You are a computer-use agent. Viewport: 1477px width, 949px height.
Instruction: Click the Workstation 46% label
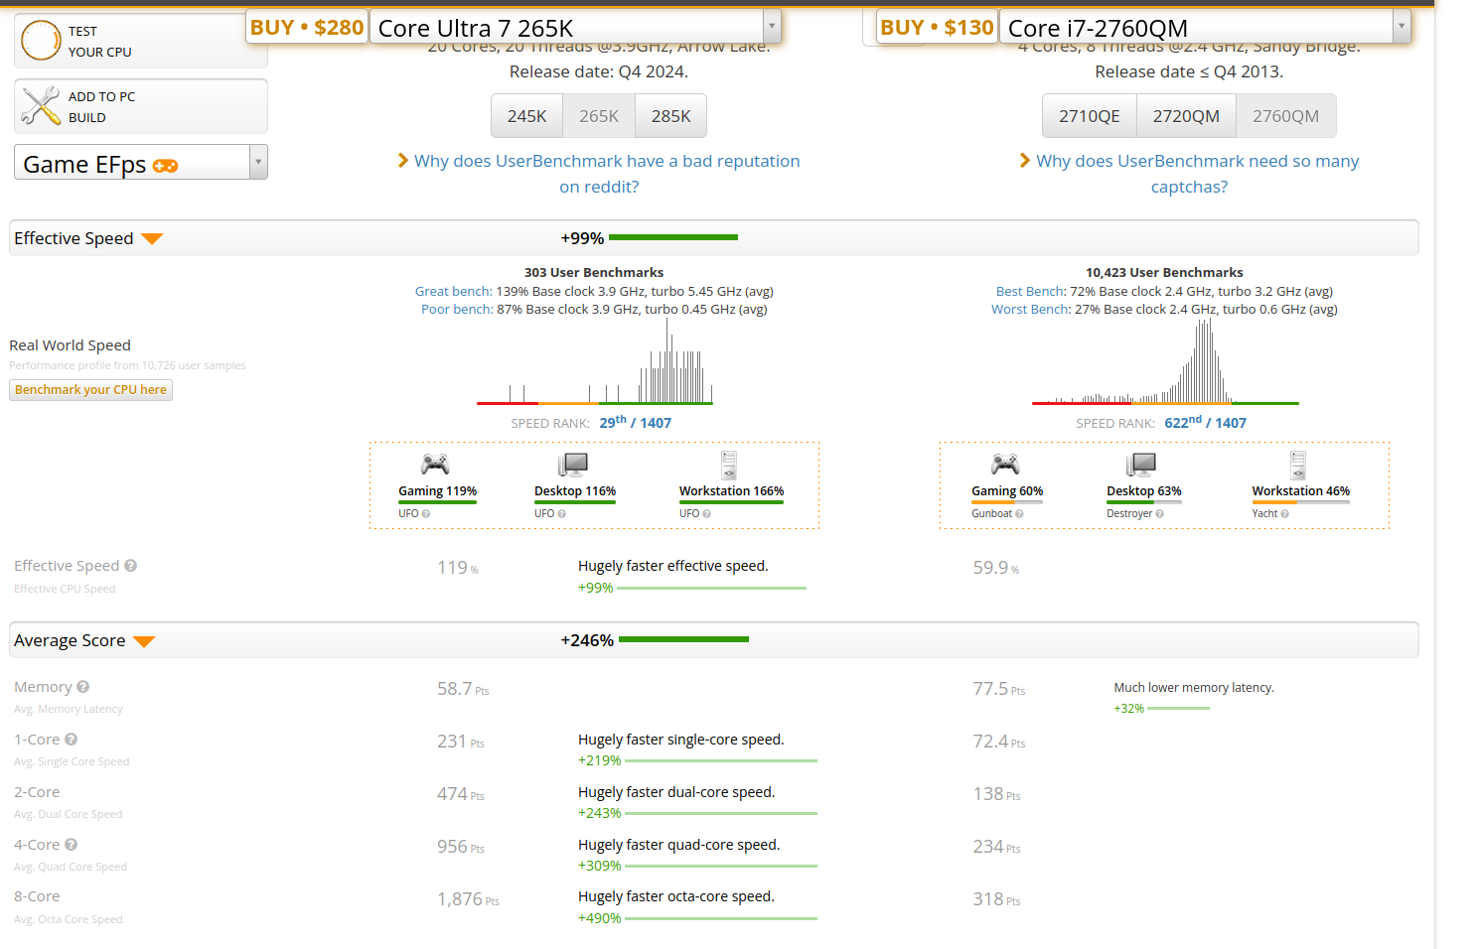coord(1300,491)
